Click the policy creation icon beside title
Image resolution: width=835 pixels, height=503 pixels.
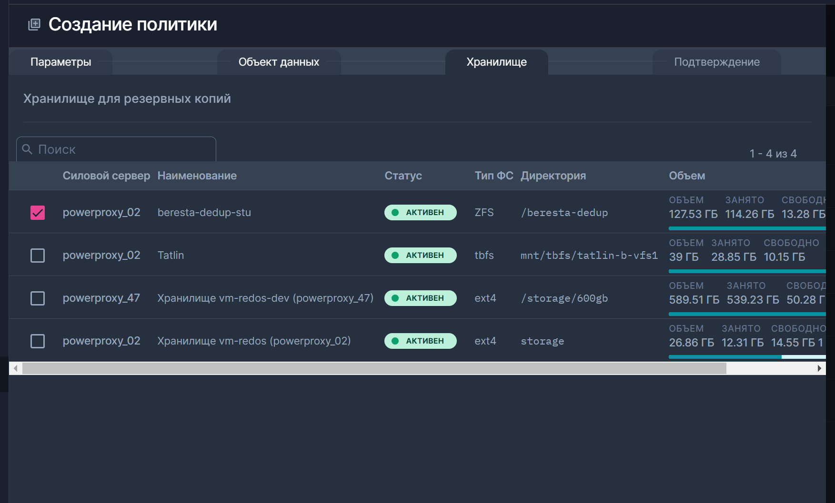34,24
